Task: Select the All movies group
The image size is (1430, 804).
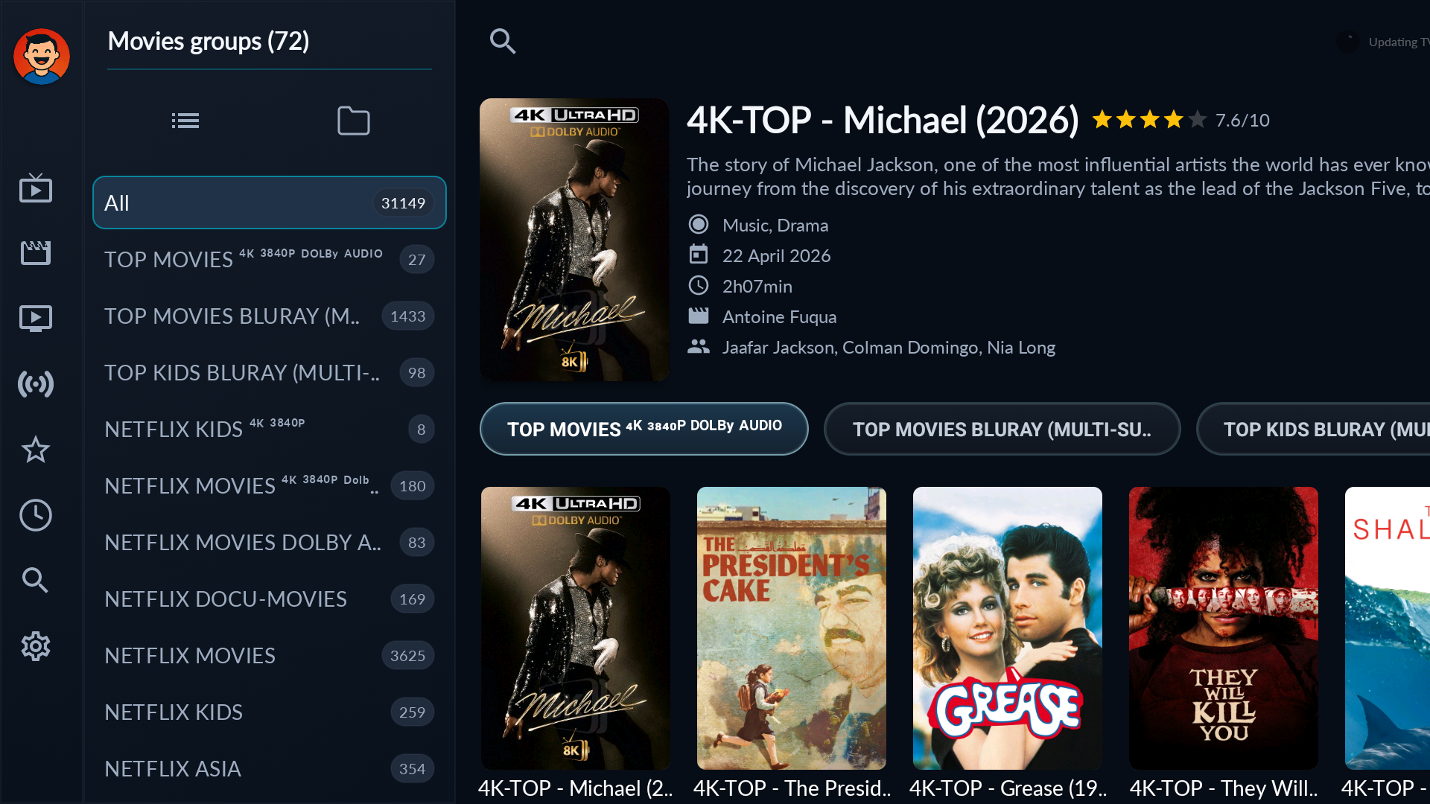Action: pyautogui.click(x=270, y=202)
